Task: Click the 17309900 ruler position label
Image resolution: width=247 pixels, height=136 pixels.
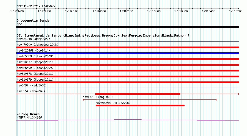Action: tap(72, 11)
